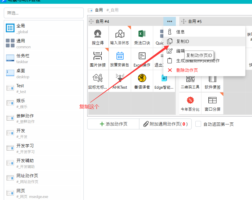Click the AHKTest funnel icon
252x200 pixels.
coord(120,78)
